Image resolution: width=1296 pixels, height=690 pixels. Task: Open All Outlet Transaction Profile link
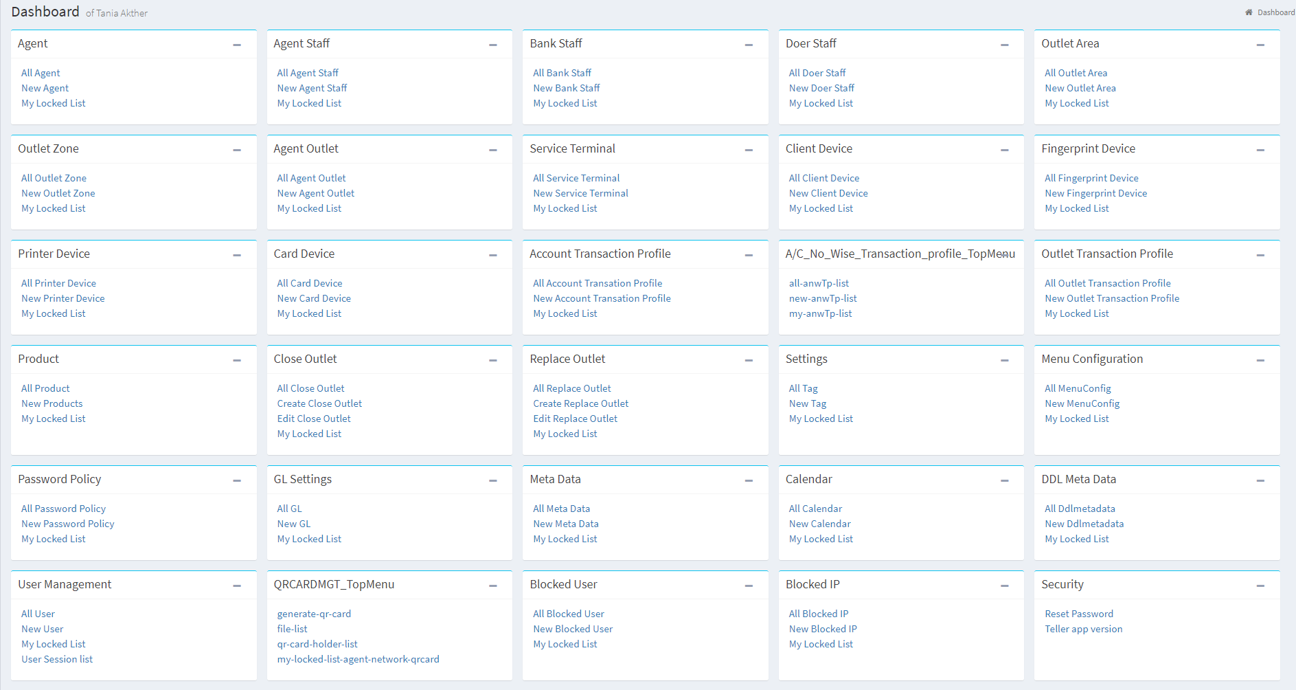click(1107, 283)
